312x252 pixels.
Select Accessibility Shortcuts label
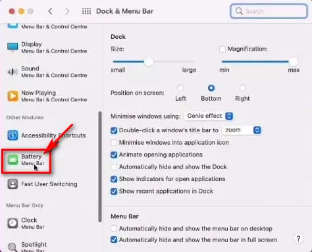tap(53, 136)
